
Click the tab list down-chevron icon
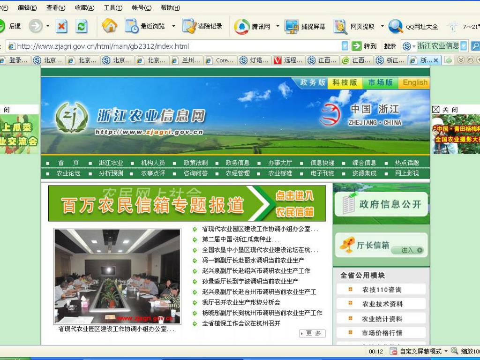(x=461, y=60)
